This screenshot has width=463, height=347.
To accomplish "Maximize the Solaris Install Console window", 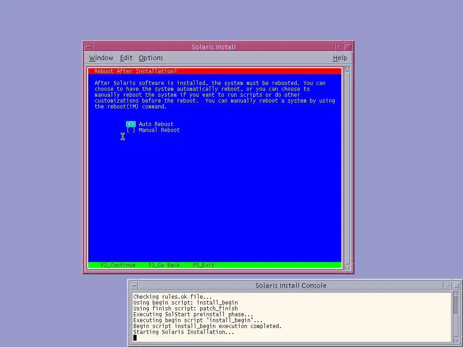I will tap(457, 286).
